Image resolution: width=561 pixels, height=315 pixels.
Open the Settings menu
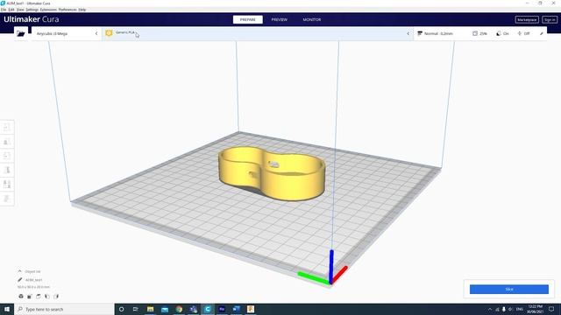pos(32,10)
